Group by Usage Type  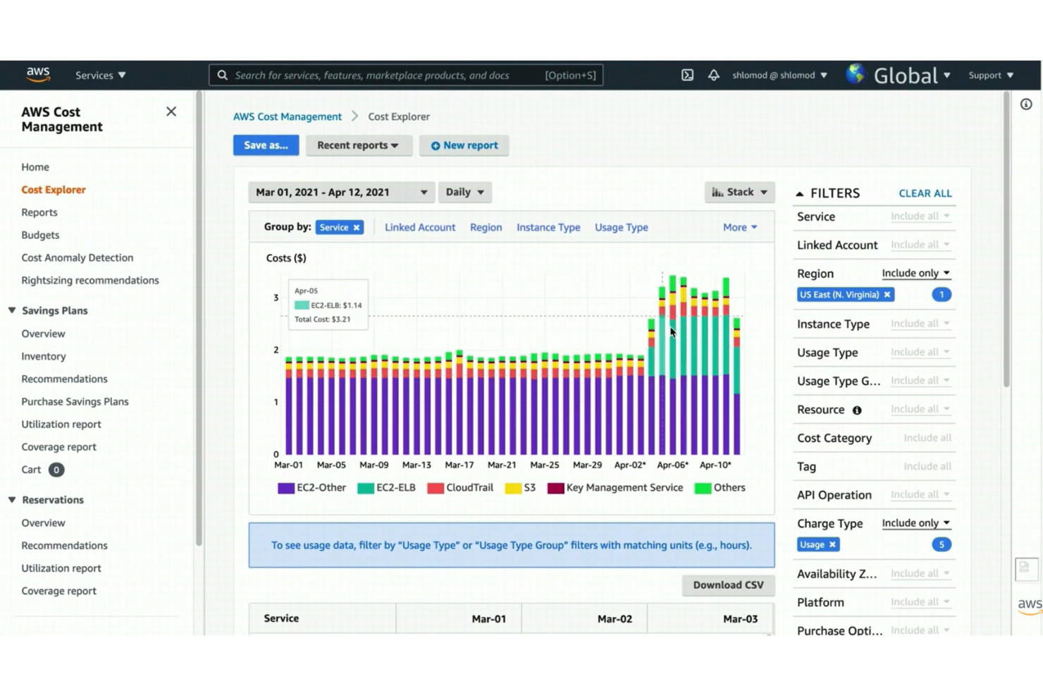coord(622,227)
